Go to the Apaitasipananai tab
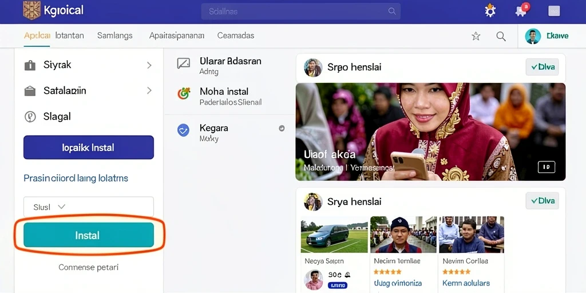 177,35
